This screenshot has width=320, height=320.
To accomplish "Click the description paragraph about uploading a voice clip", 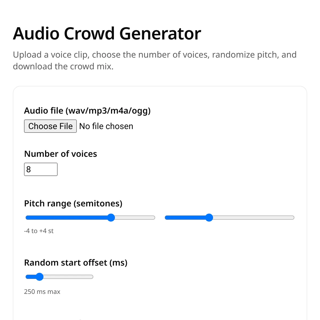I will [155, 61].
